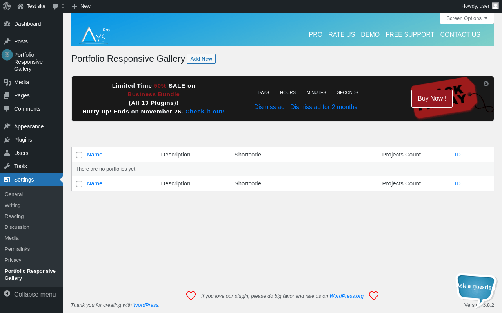The height and width of the screenshot is (313, 502).
Task: Open the comments bubble in admin bar
Action: point(55,6)
